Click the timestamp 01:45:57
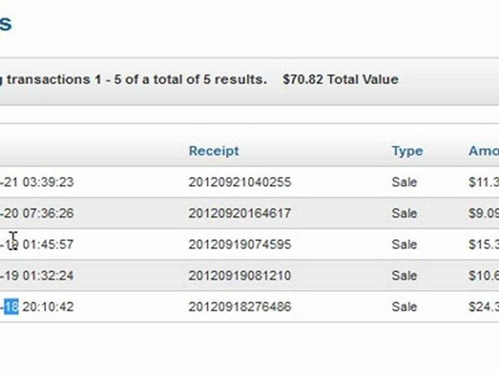Image resolution: width=499 pixels, height=374 pixels. tap(48, 244)
